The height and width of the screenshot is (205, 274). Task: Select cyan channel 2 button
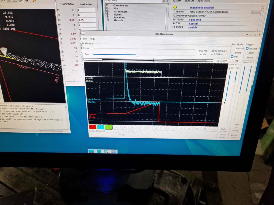(101, 127)
